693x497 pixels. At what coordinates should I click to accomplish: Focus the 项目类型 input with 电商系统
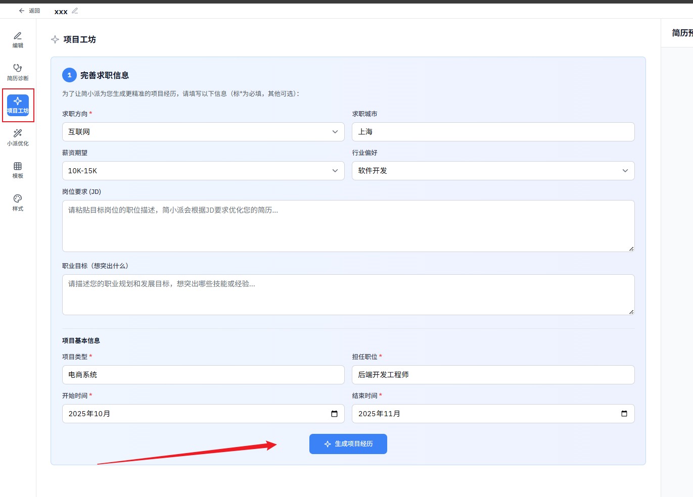click(x=203, y=375)
